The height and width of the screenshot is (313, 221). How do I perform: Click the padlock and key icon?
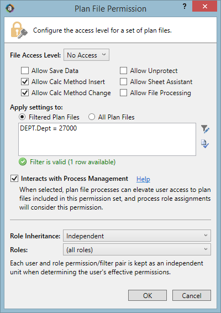point(19,30)
